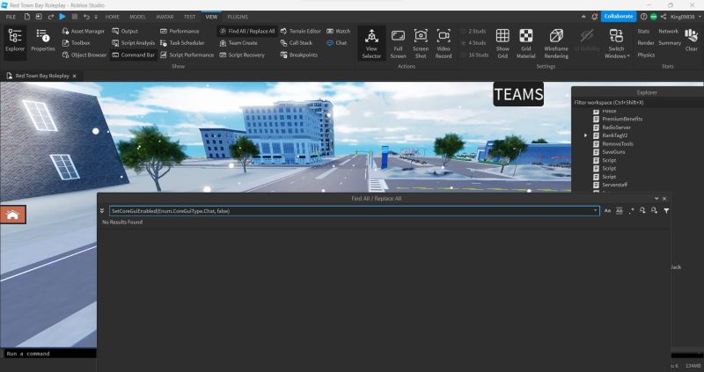
Task: Switch to the AVATAR ribbon tab
Action: tap(165, 17)
